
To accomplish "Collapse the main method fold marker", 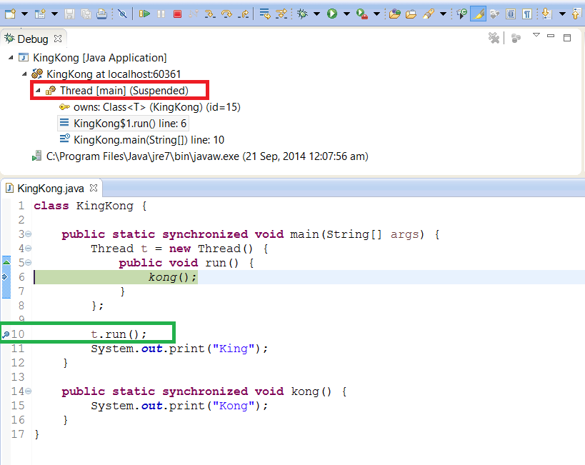I will pyautogui.click(x=27, y=234).
